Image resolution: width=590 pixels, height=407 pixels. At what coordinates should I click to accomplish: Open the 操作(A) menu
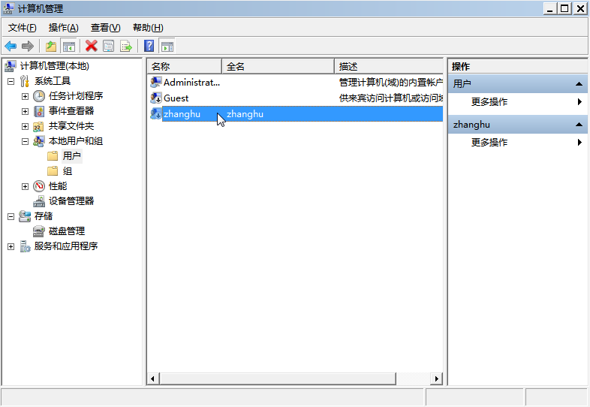[63, 28]
